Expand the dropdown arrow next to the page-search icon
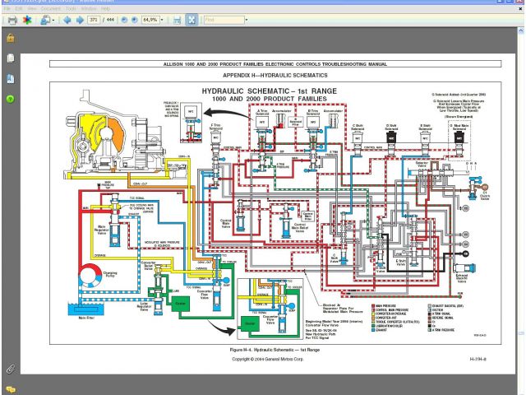Image resolution: width=526 pixels, height=395 pixels. (x=53, y=19)
